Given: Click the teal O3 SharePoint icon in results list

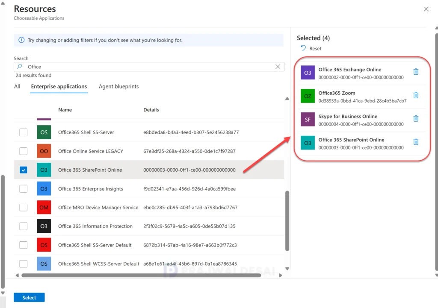Looking at the screenshot, I should pyautogui.click(x=44, y=170).
